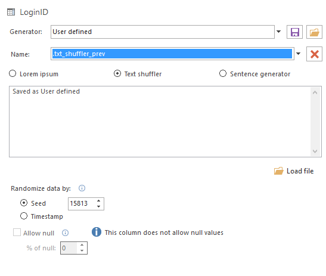This screenshot has height=276, width=326.
Task: Select the Sentence generator option
Action: click(x=223, y=74)
